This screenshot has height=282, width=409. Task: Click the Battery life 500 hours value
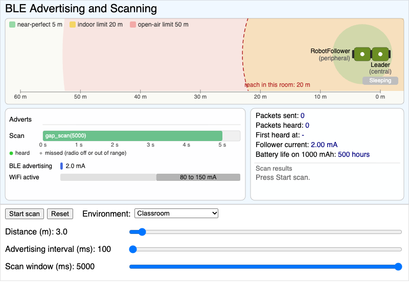point(354,155)
